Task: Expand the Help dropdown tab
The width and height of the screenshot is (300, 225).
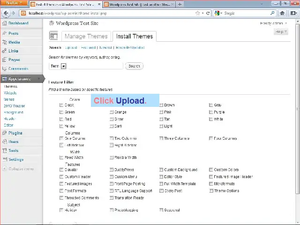Action: pyautogui.click(x=281, y=32)
